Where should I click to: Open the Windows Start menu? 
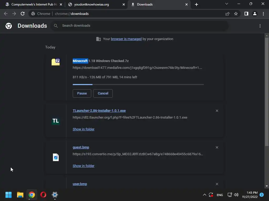8,195
